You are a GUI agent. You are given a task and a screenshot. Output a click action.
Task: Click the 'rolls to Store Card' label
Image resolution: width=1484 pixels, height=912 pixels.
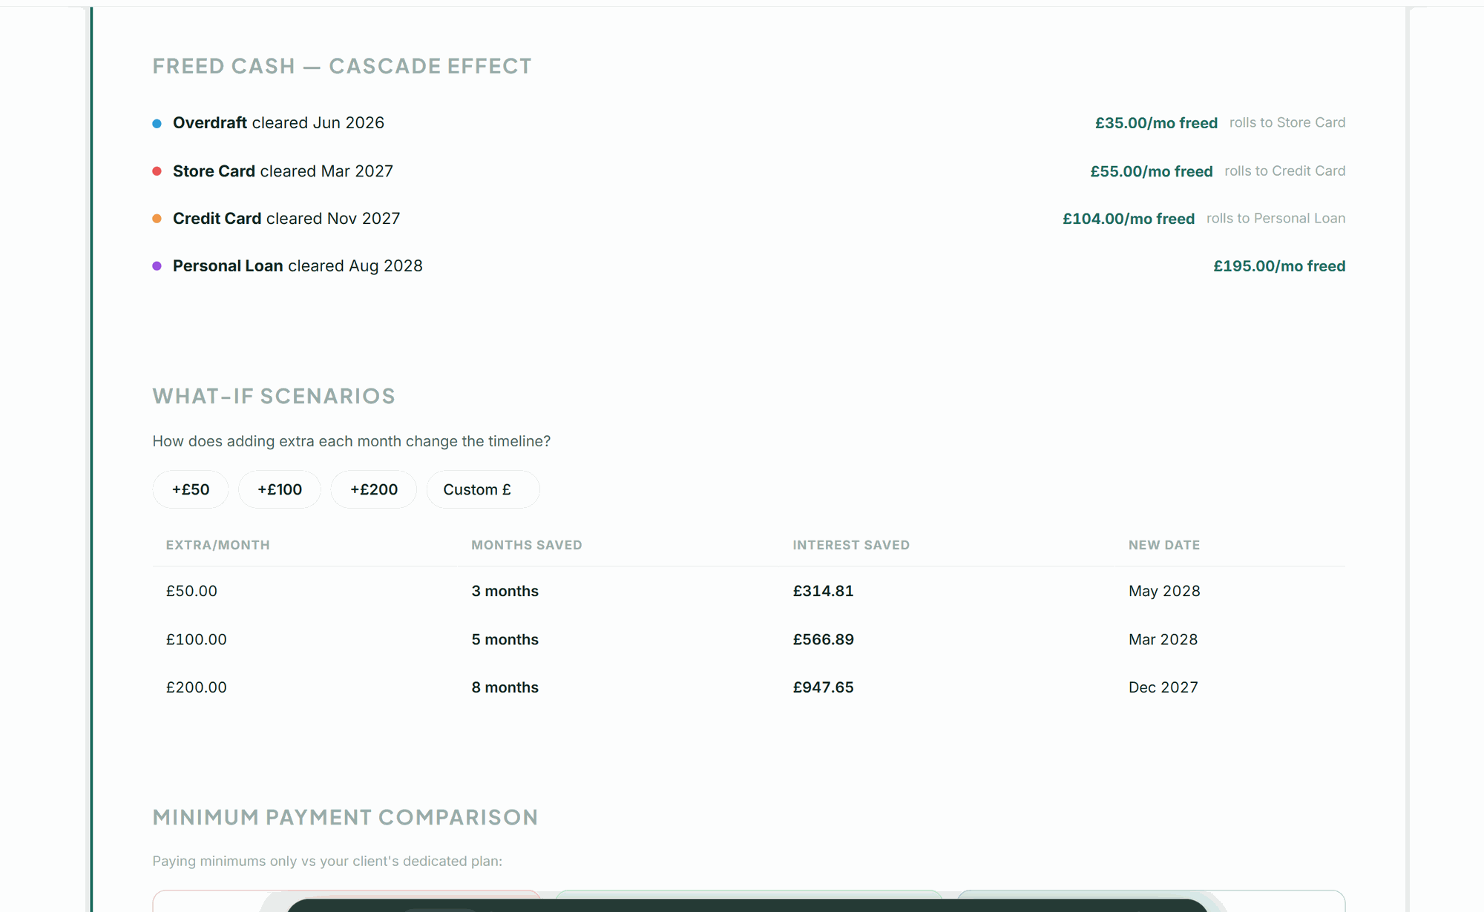1287,122
